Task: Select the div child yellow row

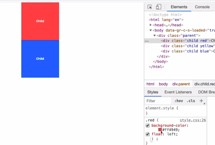Action: tap(180, 46)
